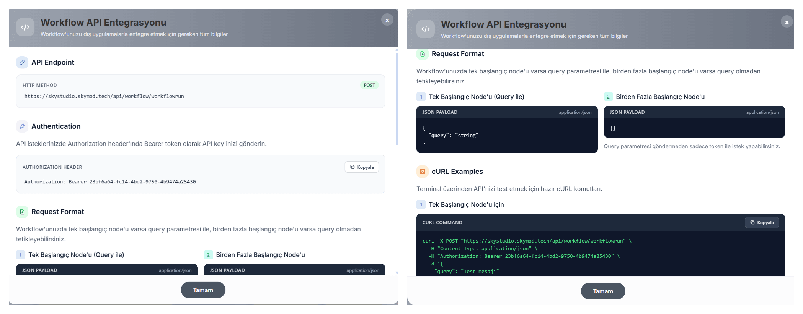Click the cURL Examples heading
803x314 pixels.
click(x=457, y=172)
